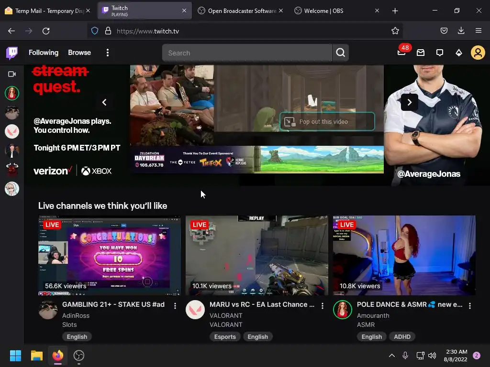This screenshot has height=367, width=490.
Task: Open the AdinRoss gambling stream thumbnail
Action: pos(110,255)
